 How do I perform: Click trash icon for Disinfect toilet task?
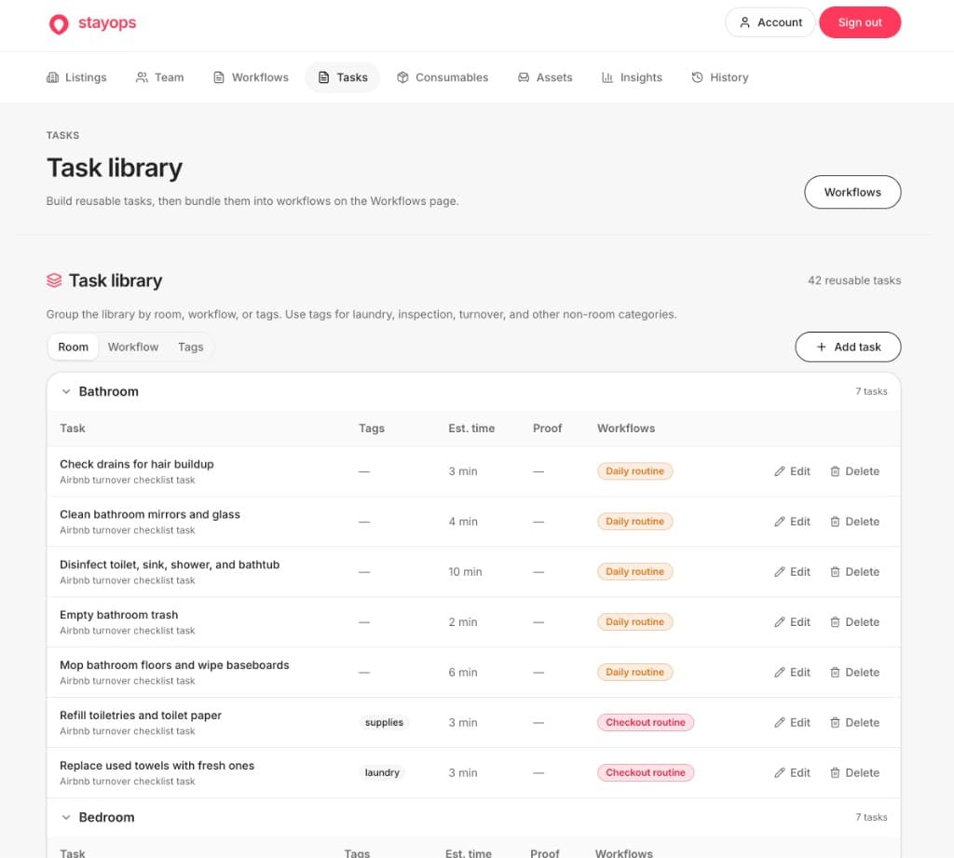[835, 571]
